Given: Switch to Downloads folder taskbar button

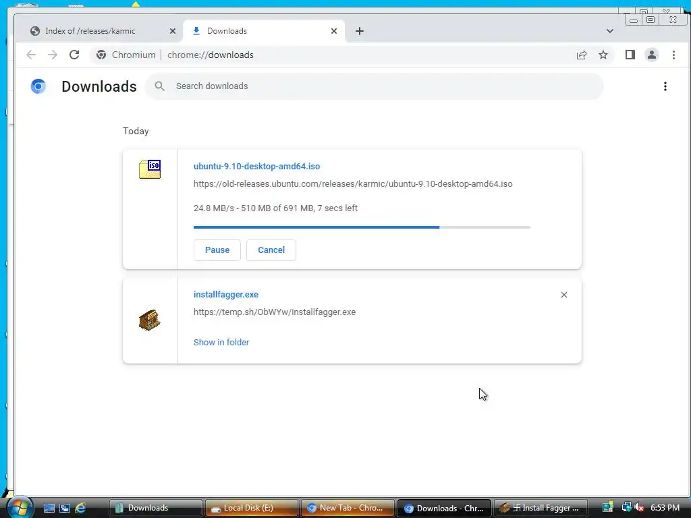Looking at the screenshot, I should (x=156, y=508).
